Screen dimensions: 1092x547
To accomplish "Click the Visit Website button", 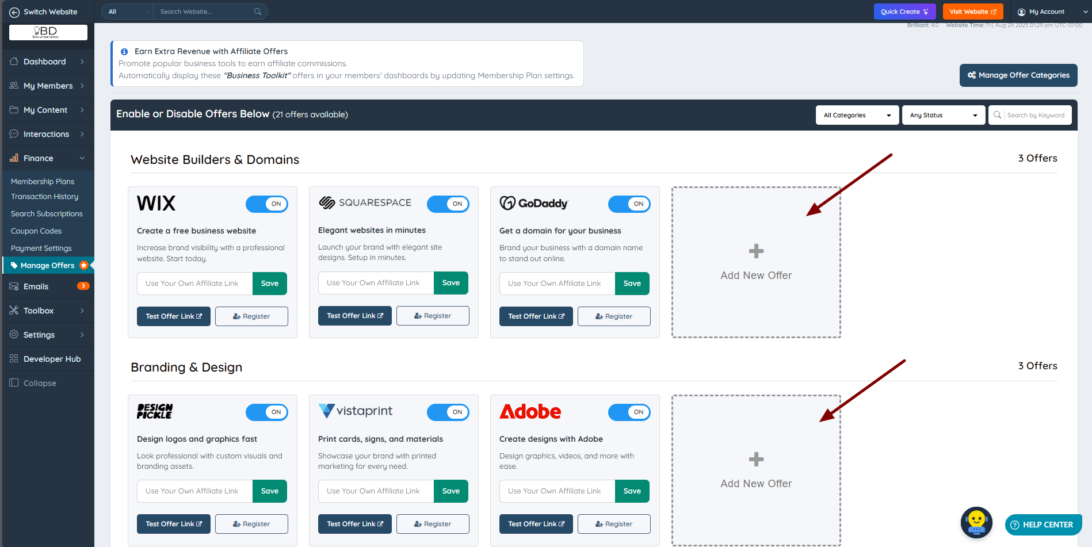I will (x=973, y=12).
